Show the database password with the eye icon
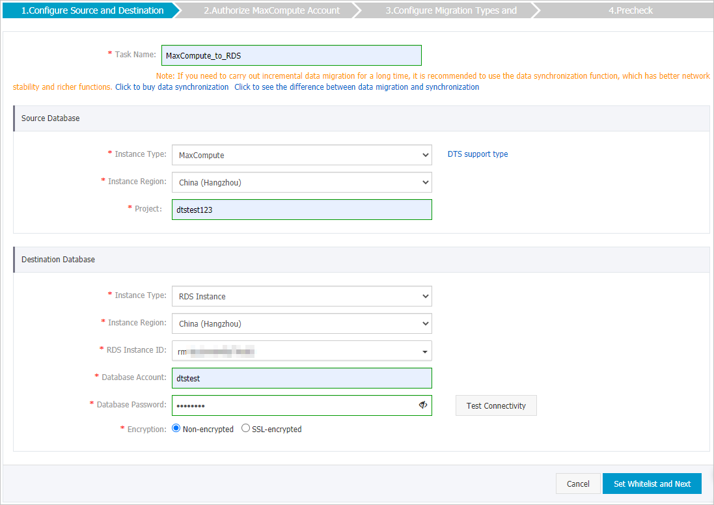 click(423, 405)
